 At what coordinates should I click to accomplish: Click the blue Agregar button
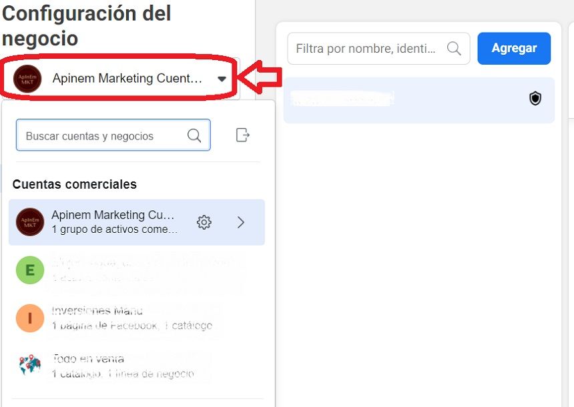tap(514, 48)
